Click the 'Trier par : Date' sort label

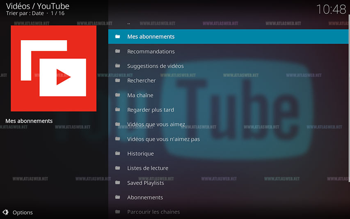[x=25, y=14]
